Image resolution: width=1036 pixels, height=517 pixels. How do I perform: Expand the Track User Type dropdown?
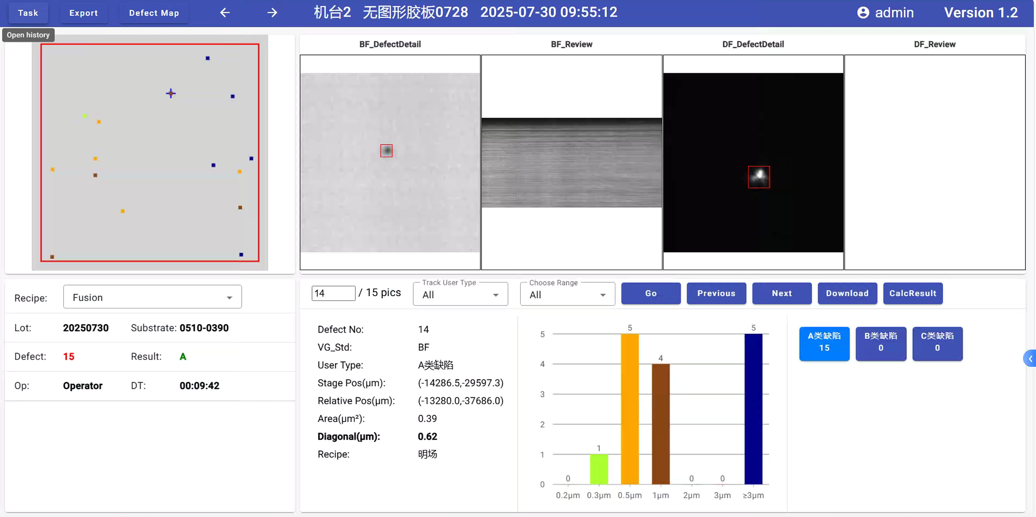(x=460, y=294)
